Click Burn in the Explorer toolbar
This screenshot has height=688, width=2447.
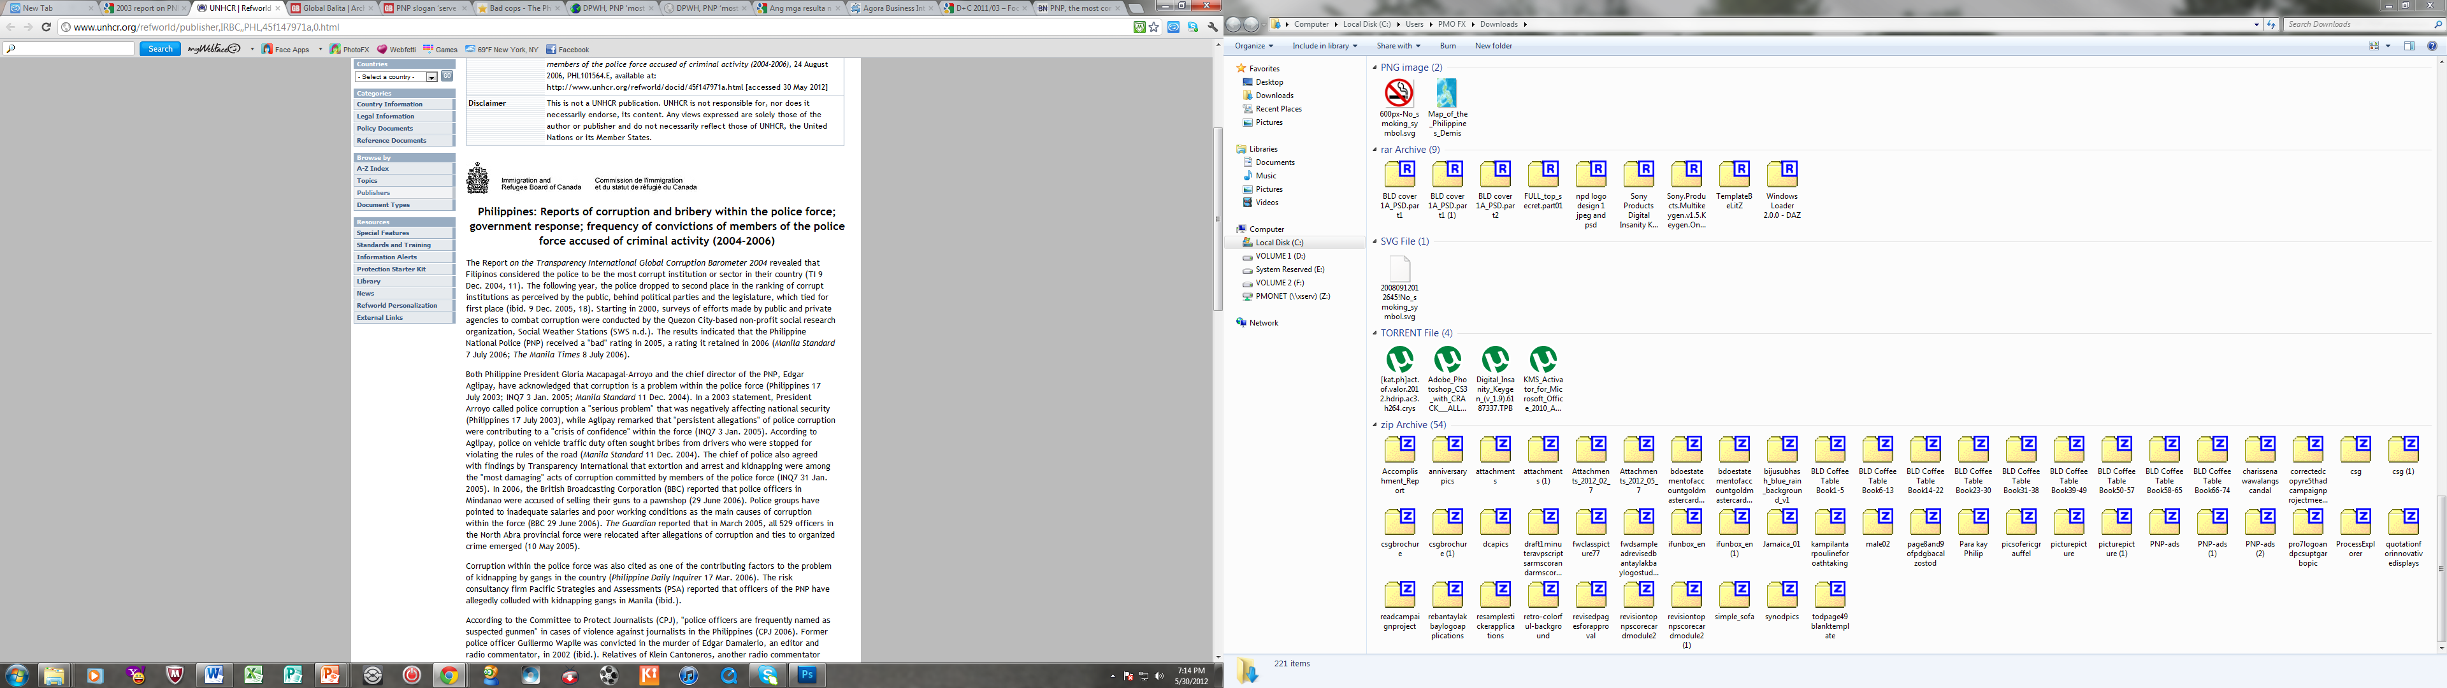1448,46
